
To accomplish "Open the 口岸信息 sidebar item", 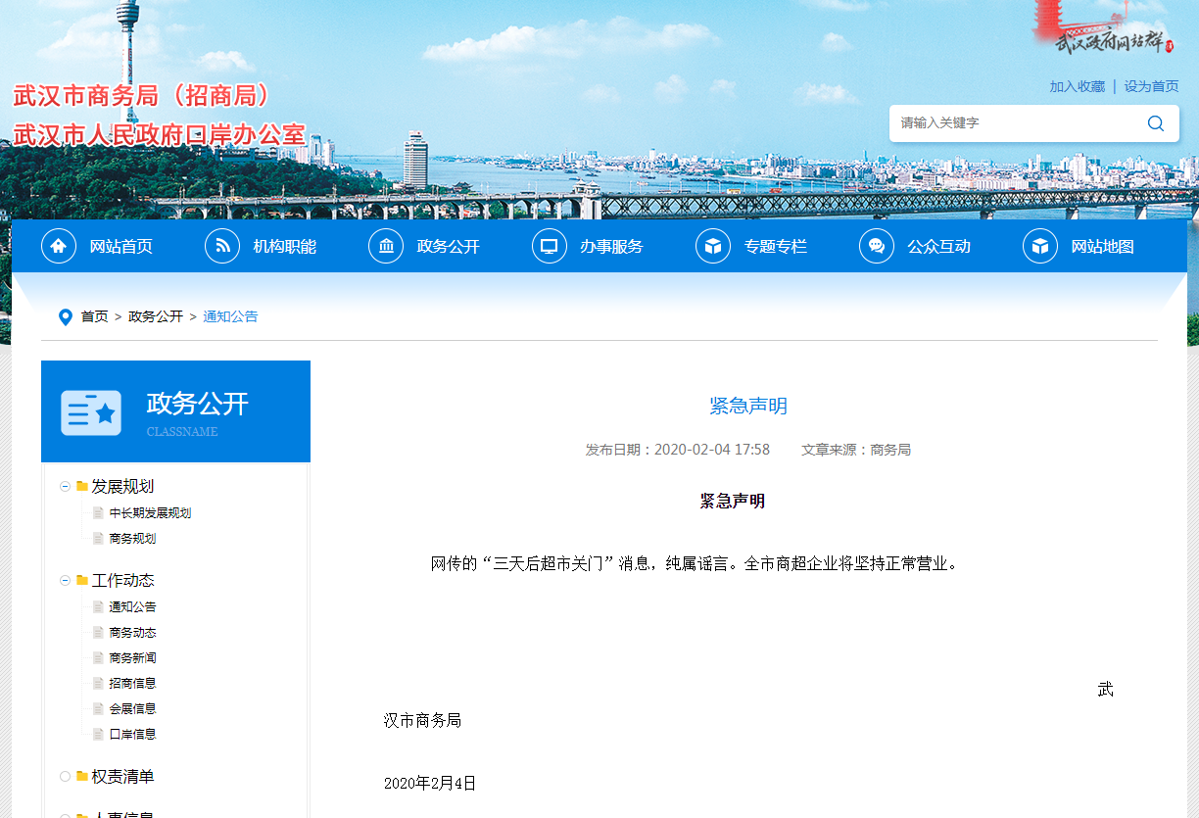I will pyautogui.click(x=132, y=735).
